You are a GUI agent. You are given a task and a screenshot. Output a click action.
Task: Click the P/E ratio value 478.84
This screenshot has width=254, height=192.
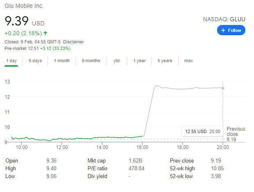pos(137,168)
